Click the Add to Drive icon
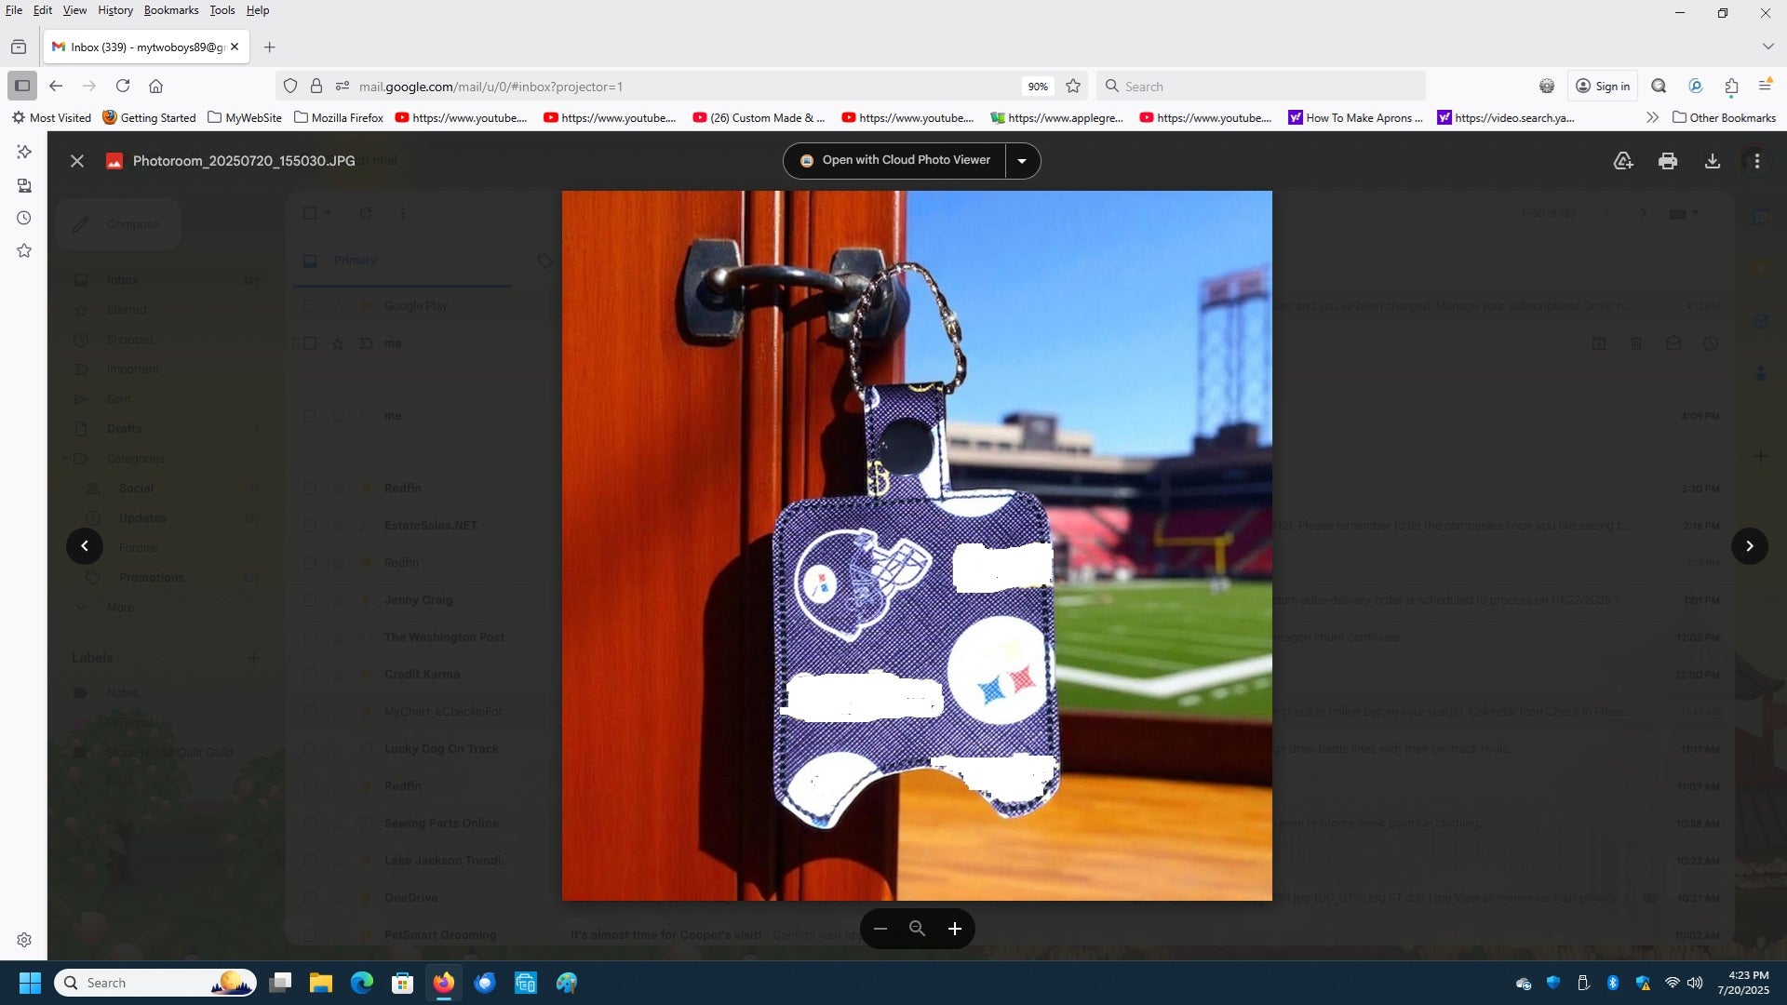This screenshot has height=1005, width=1787. 1623,161
